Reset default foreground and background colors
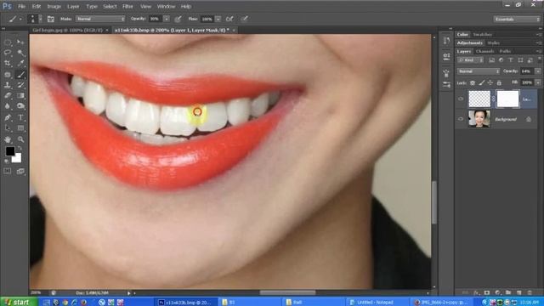 [7, 161]
